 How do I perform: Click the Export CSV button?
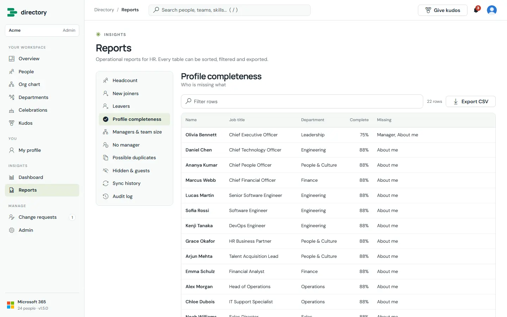point(471,101)
